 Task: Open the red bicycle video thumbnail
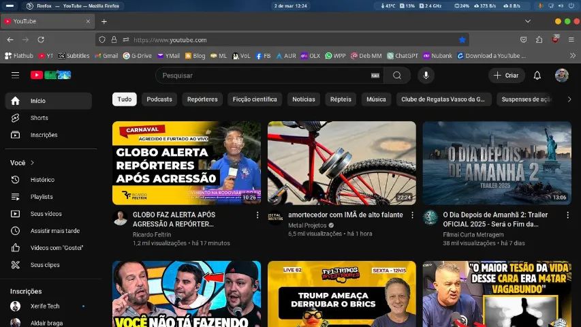342,163
